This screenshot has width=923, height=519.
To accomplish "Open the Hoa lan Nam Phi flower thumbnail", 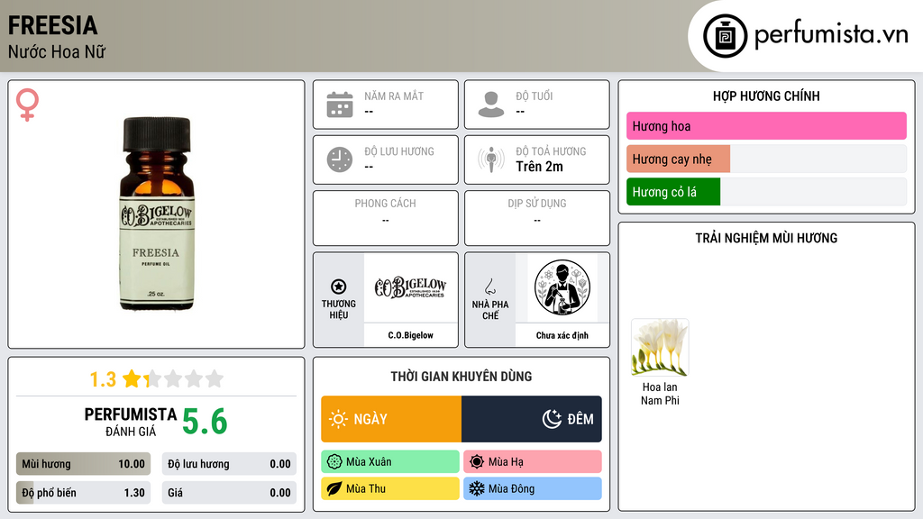I will click(x=660, y=347).
